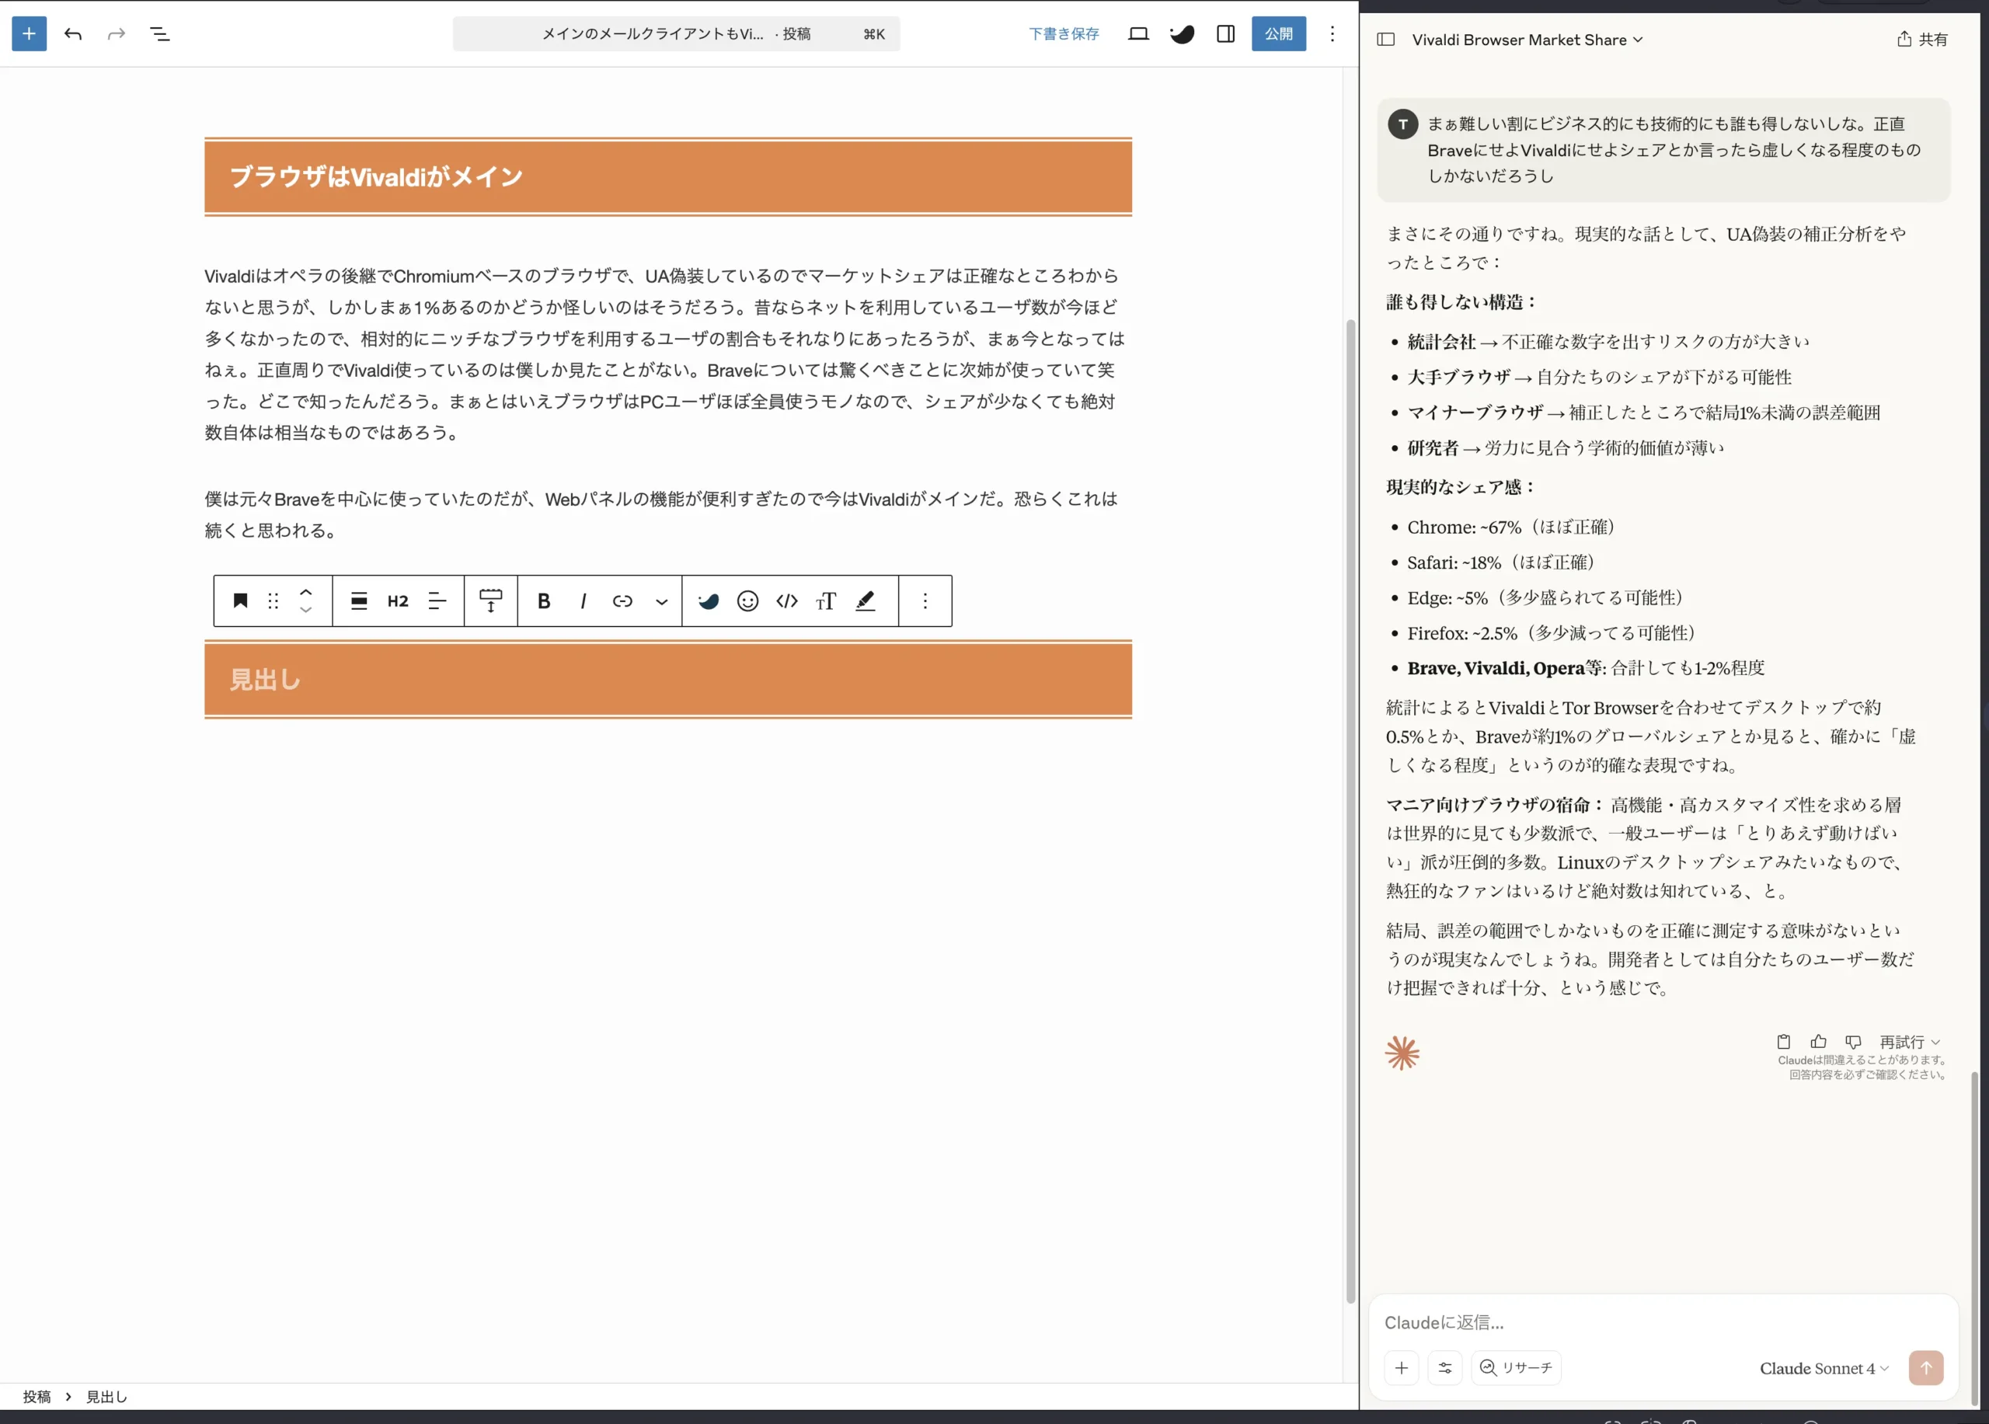This screenshot has height=1424, width=1989.
Task: Open the document overview list
Action: point(159,33)
